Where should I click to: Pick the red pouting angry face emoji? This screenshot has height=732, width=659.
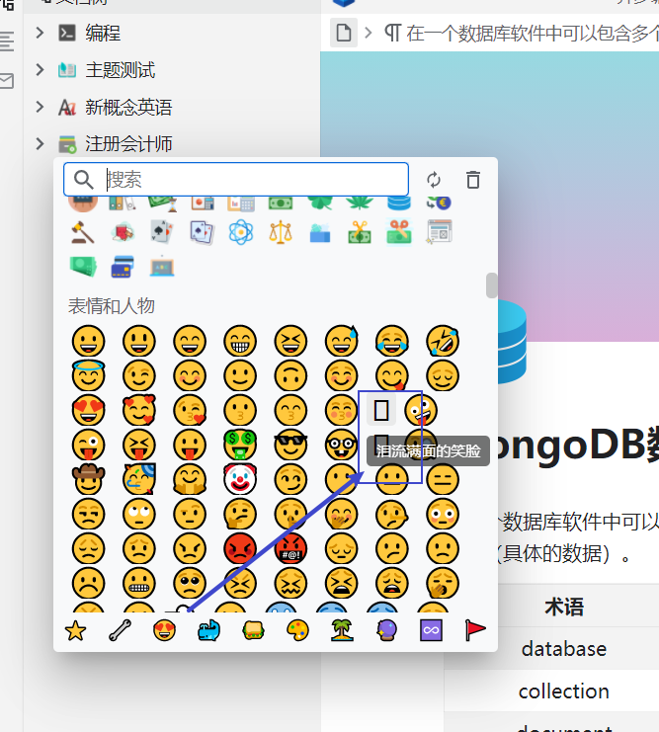[240, 548]
